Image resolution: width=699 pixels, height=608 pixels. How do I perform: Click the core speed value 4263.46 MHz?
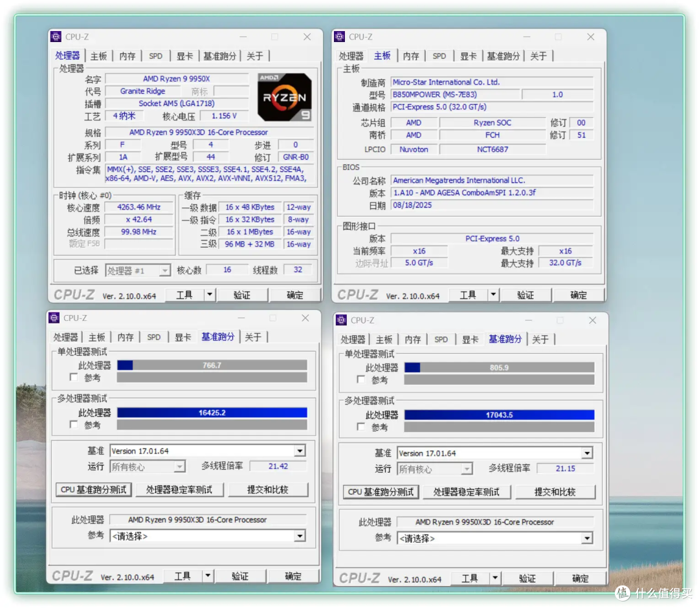pyautogui.click(x=139, y=207)
